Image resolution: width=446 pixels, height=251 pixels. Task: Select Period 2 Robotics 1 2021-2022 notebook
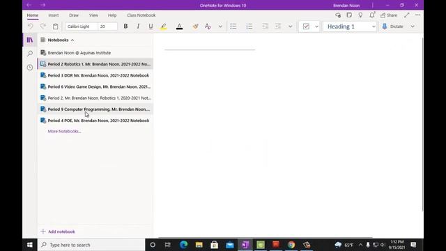coord(95,64)
